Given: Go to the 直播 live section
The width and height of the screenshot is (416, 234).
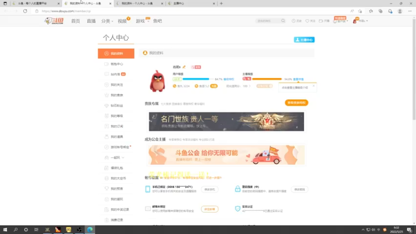Looking at the screenshot, I should [91, 21].
